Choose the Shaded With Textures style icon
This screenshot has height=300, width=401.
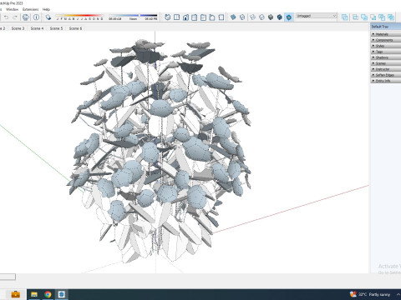[280, 17]
